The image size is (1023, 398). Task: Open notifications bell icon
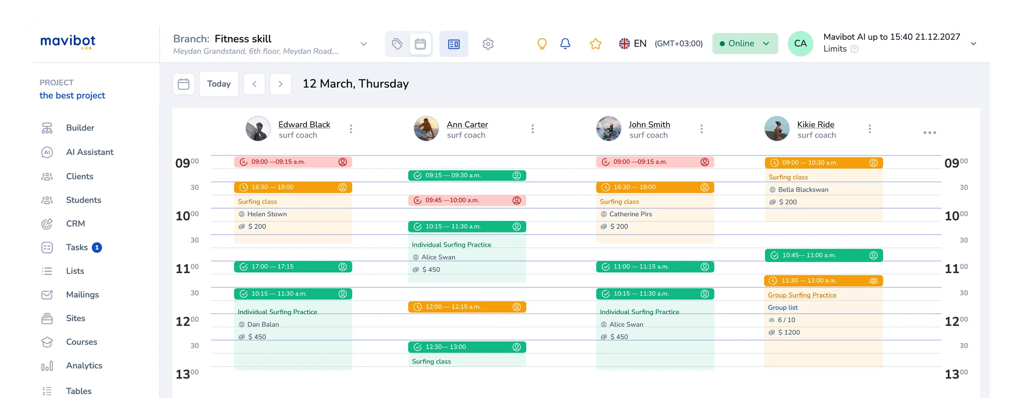(x=565, y=44)
